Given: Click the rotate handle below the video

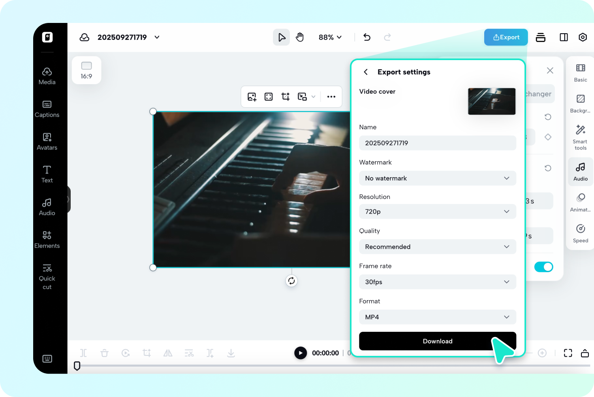Looking at the screenshot, I should [291, 281].
